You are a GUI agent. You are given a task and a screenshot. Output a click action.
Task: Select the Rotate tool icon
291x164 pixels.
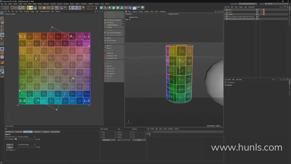pyautogui.click(x=48, y=8)
